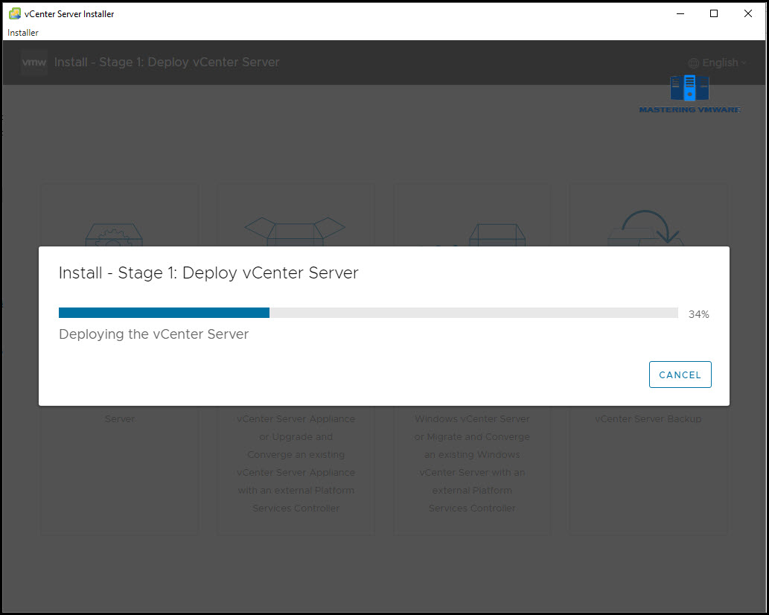
Task: Cancel the vCenter Server deployment
Action: tap(680, 375)
